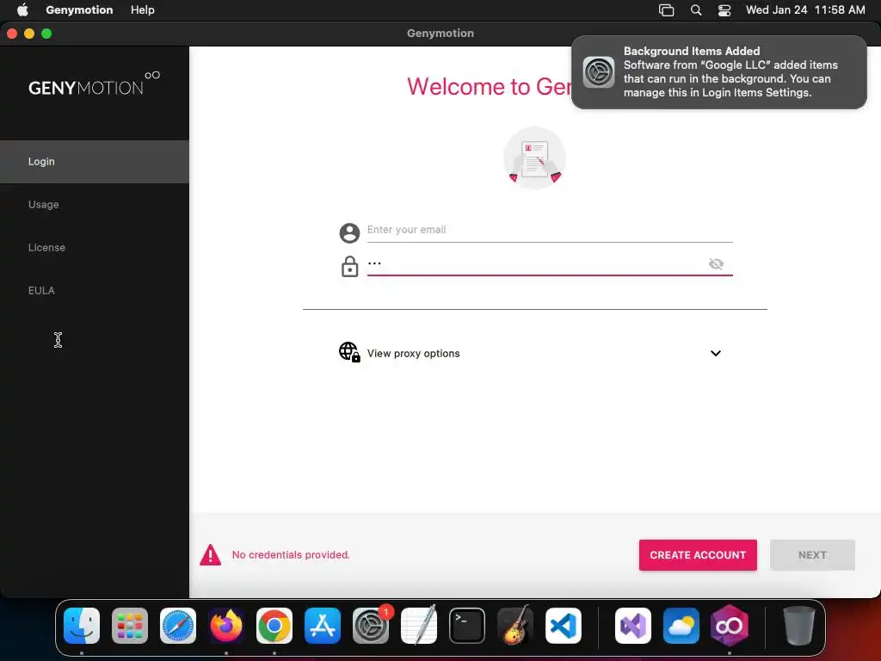Open the Usage sidebar tab

coord(95,205)
